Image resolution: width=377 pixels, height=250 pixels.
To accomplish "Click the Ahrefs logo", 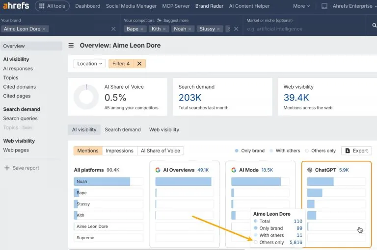I will coord(16,6).
